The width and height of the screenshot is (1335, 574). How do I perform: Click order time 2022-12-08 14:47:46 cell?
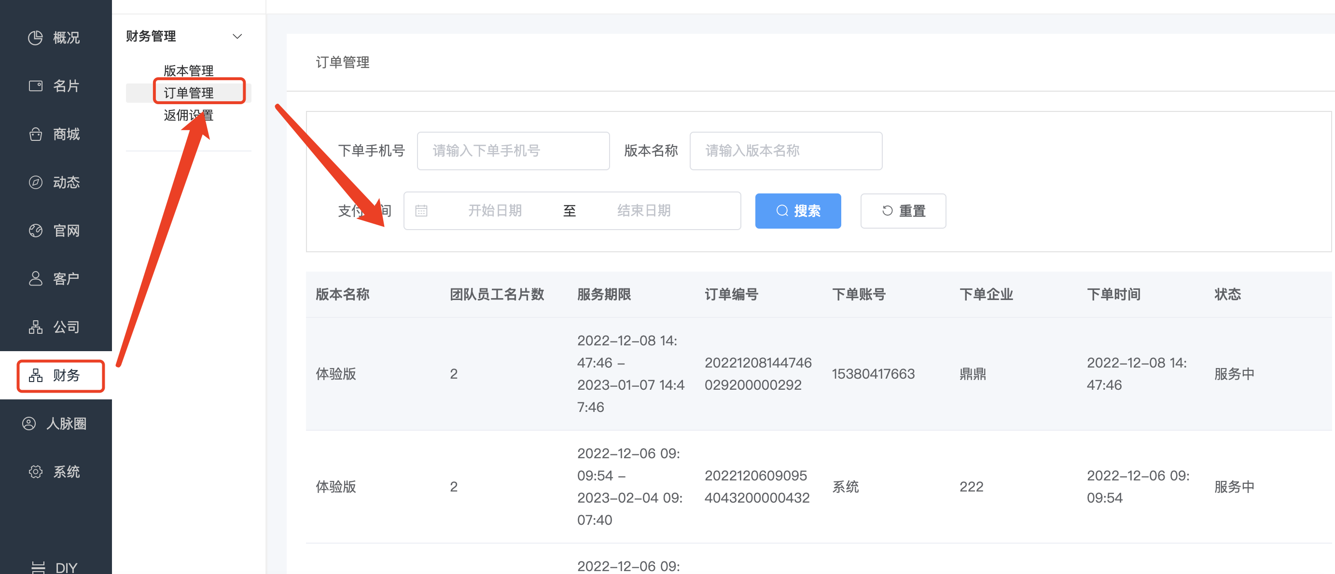click(x=1137, y=373)
